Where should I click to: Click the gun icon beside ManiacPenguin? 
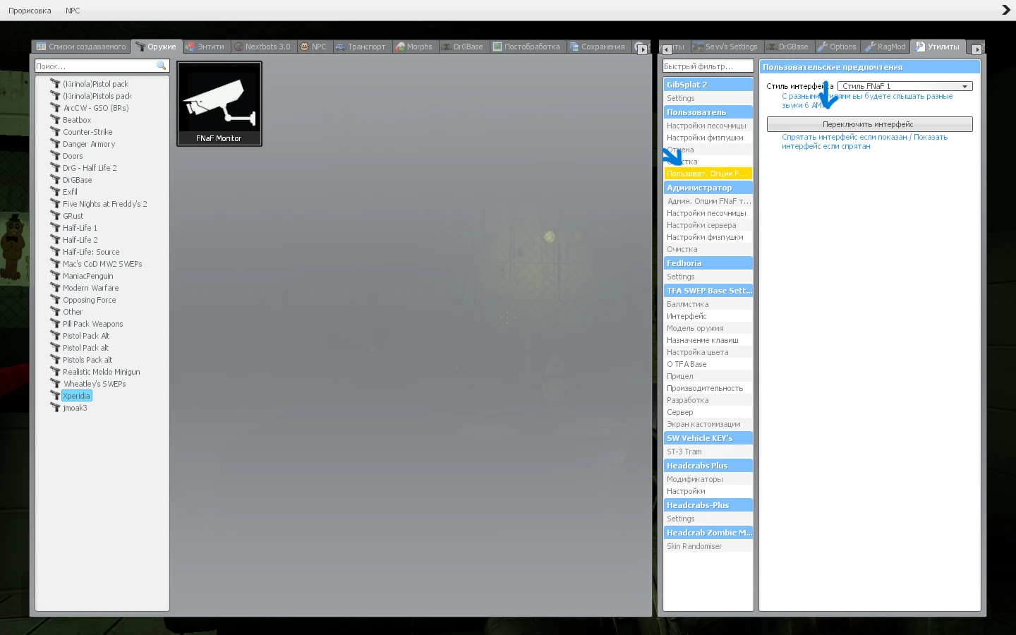click(x=55, y=276)
